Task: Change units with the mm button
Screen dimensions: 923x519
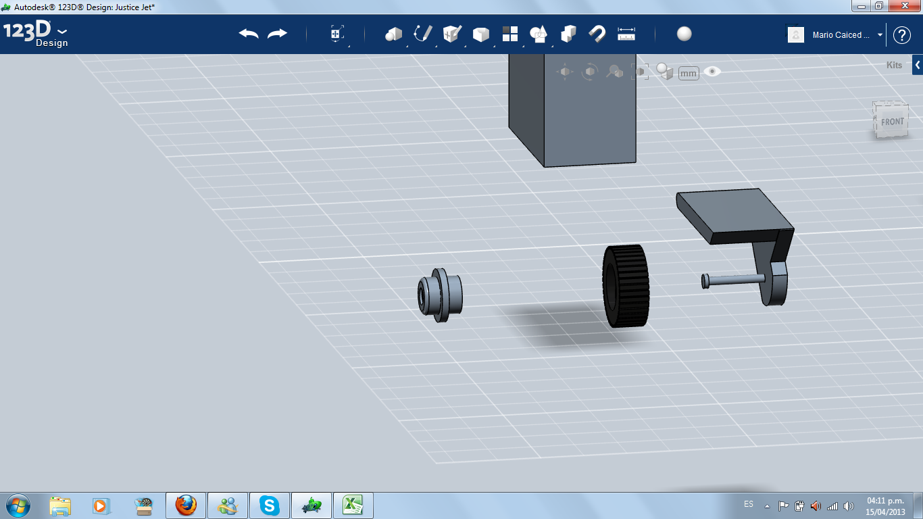Action: [x=689, y=73]
